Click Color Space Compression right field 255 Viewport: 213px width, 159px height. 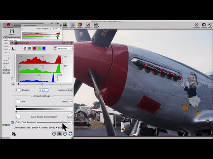(70, 117)
